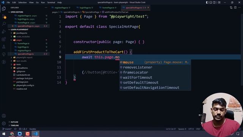This screenshot has height=137, width=243.
Task: Select the frameLocator suggestion
Action: (155, 72)
